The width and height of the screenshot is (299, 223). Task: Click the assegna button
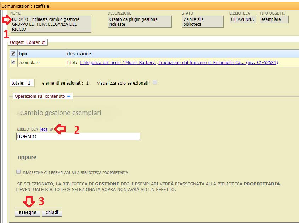27,212
